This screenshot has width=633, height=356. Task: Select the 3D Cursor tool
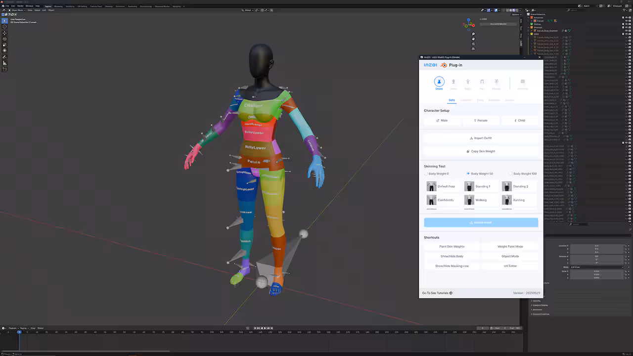pos(5,27)
